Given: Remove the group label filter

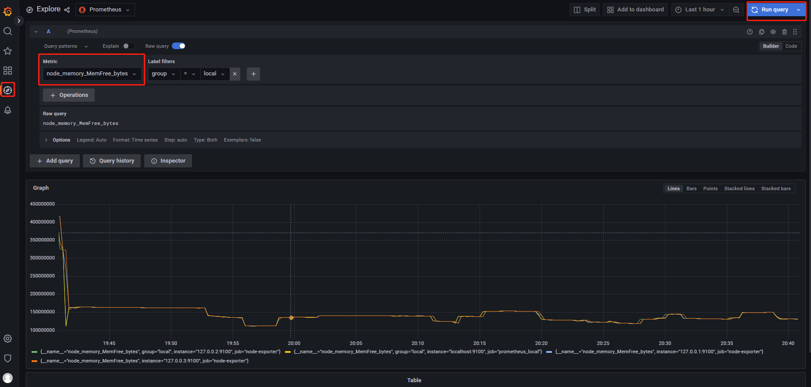Looking at the screenshot, I should (235, 74).
